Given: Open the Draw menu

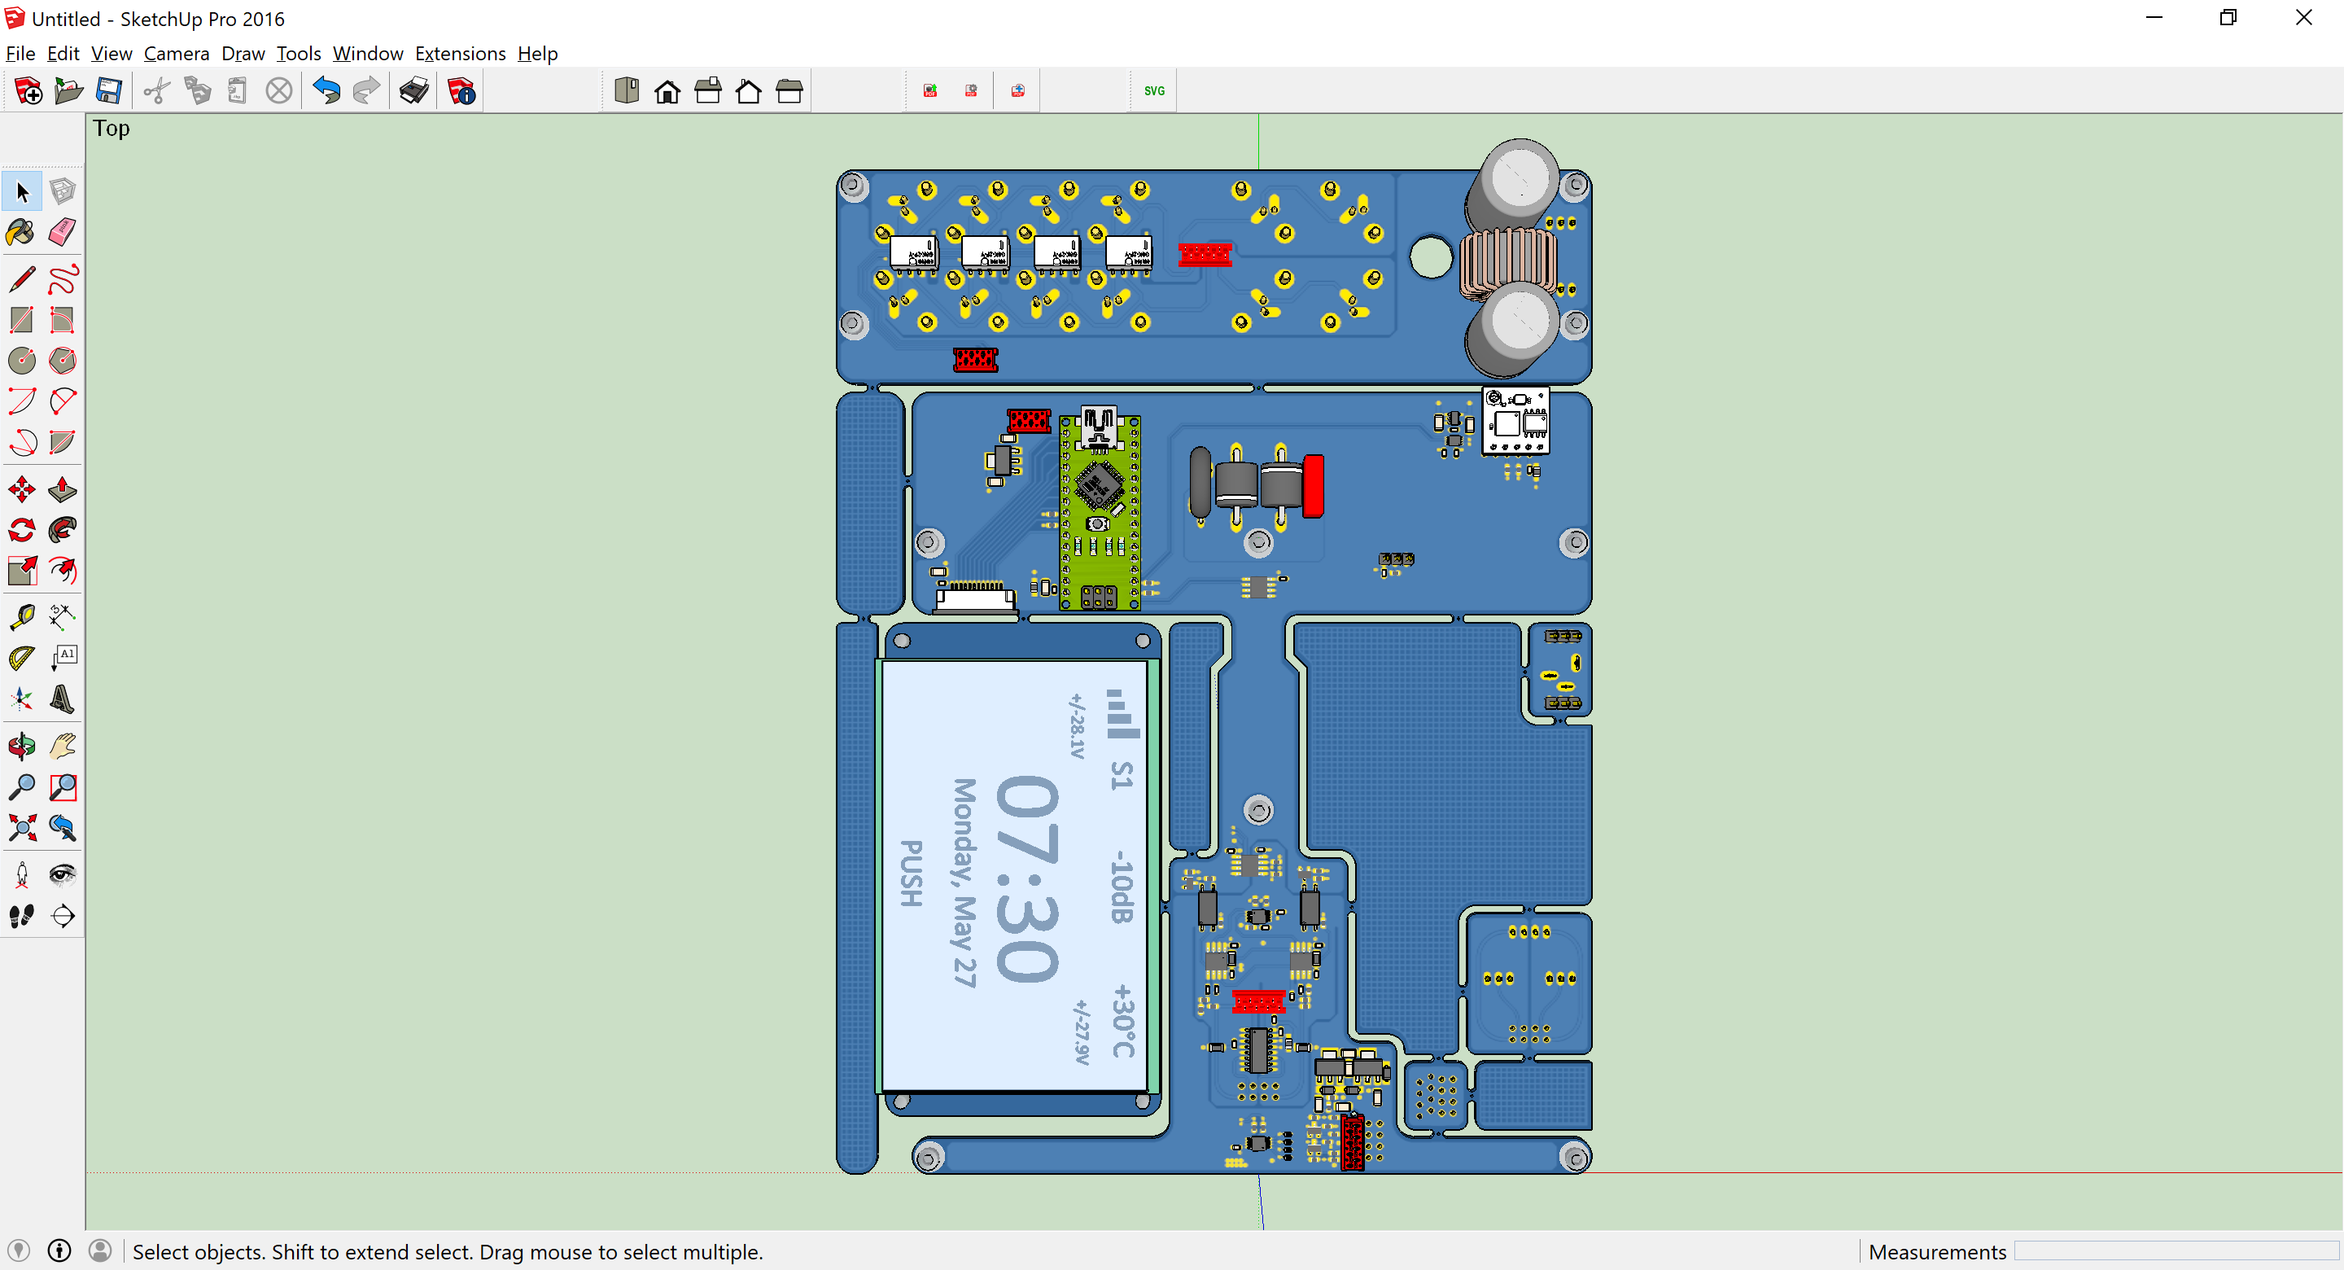Looking at the screenshot, I should (x=243, y=54).
